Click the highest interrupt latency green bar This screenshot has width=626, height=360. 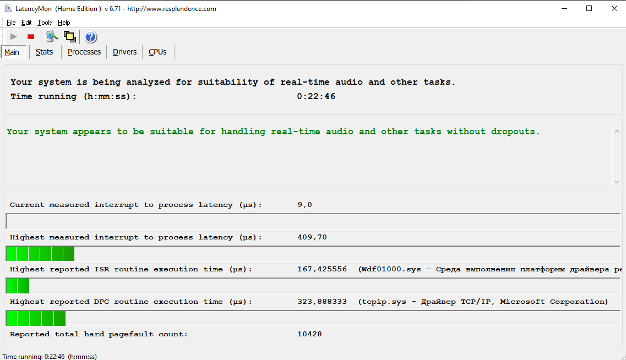point(40,254)
